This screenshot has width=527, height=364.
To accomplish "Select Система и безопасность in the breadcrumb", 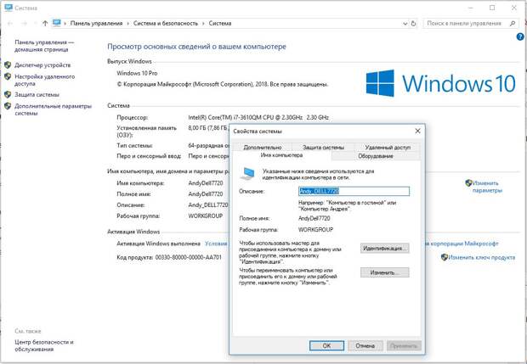I will point(166,24).
